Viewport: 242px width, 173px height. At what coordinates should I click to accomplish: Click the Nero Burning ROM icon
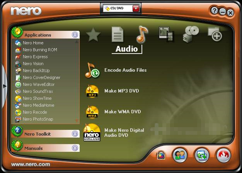point(18,50)
